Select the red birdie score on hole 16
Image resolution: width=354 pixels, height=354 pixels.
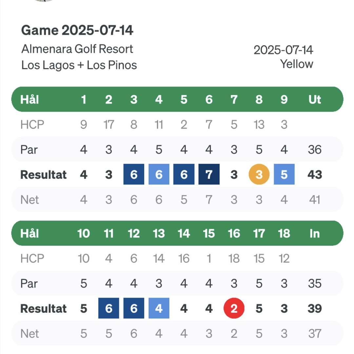click(x=234, y=308)
